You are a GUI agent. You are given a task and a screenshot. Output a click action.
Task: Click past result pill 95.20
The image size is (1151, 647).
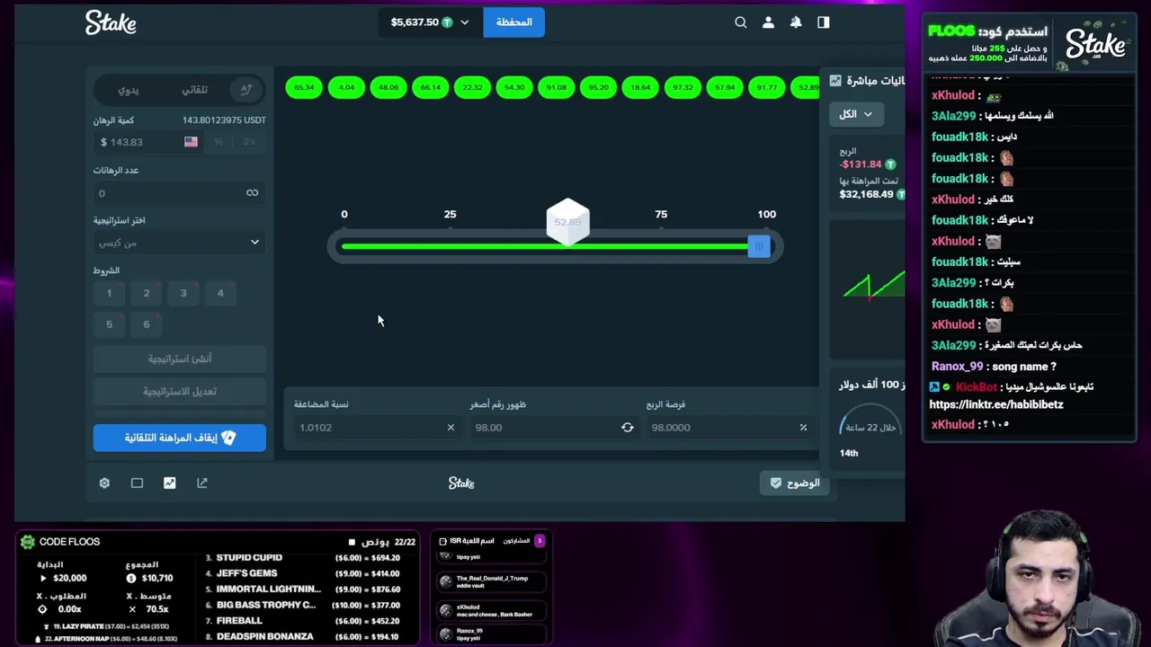tap(599, 87)
